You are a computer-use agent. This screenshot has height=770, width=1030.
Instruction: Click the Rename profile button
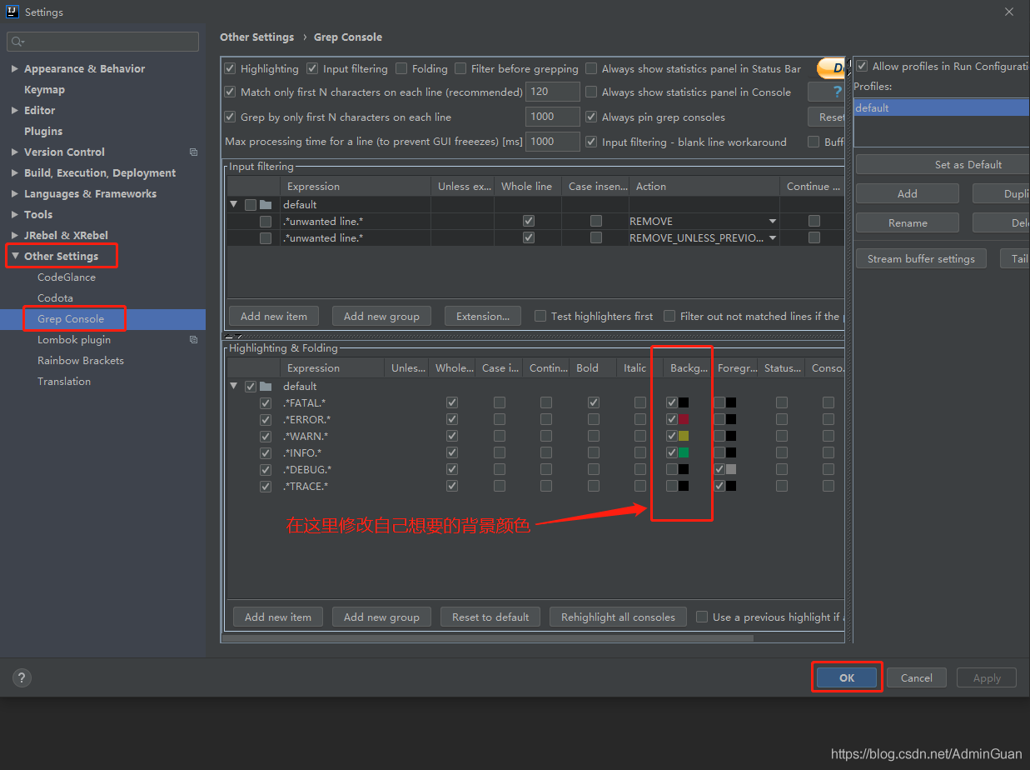(908, 222)
